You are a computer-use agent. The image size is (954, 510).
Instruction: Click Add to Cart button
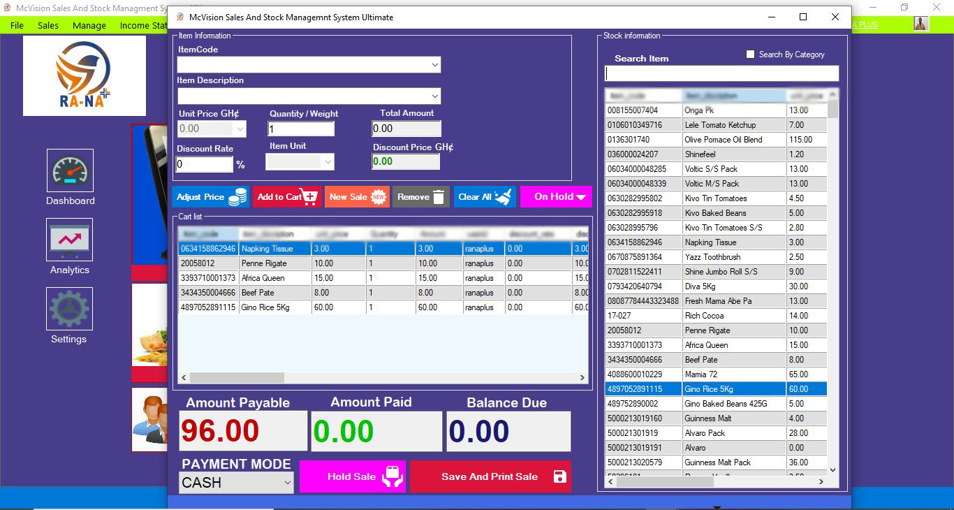pos(287,197)
